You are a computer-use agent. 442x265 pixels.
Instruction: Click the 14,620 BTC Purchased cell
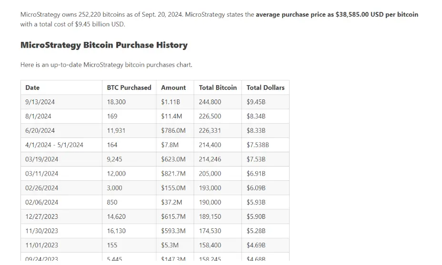[116, 216]
